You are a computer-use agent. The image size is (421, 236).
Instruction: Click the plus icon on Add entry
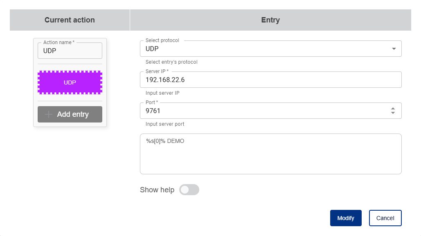pyautogui.click(x=49, y=114)
